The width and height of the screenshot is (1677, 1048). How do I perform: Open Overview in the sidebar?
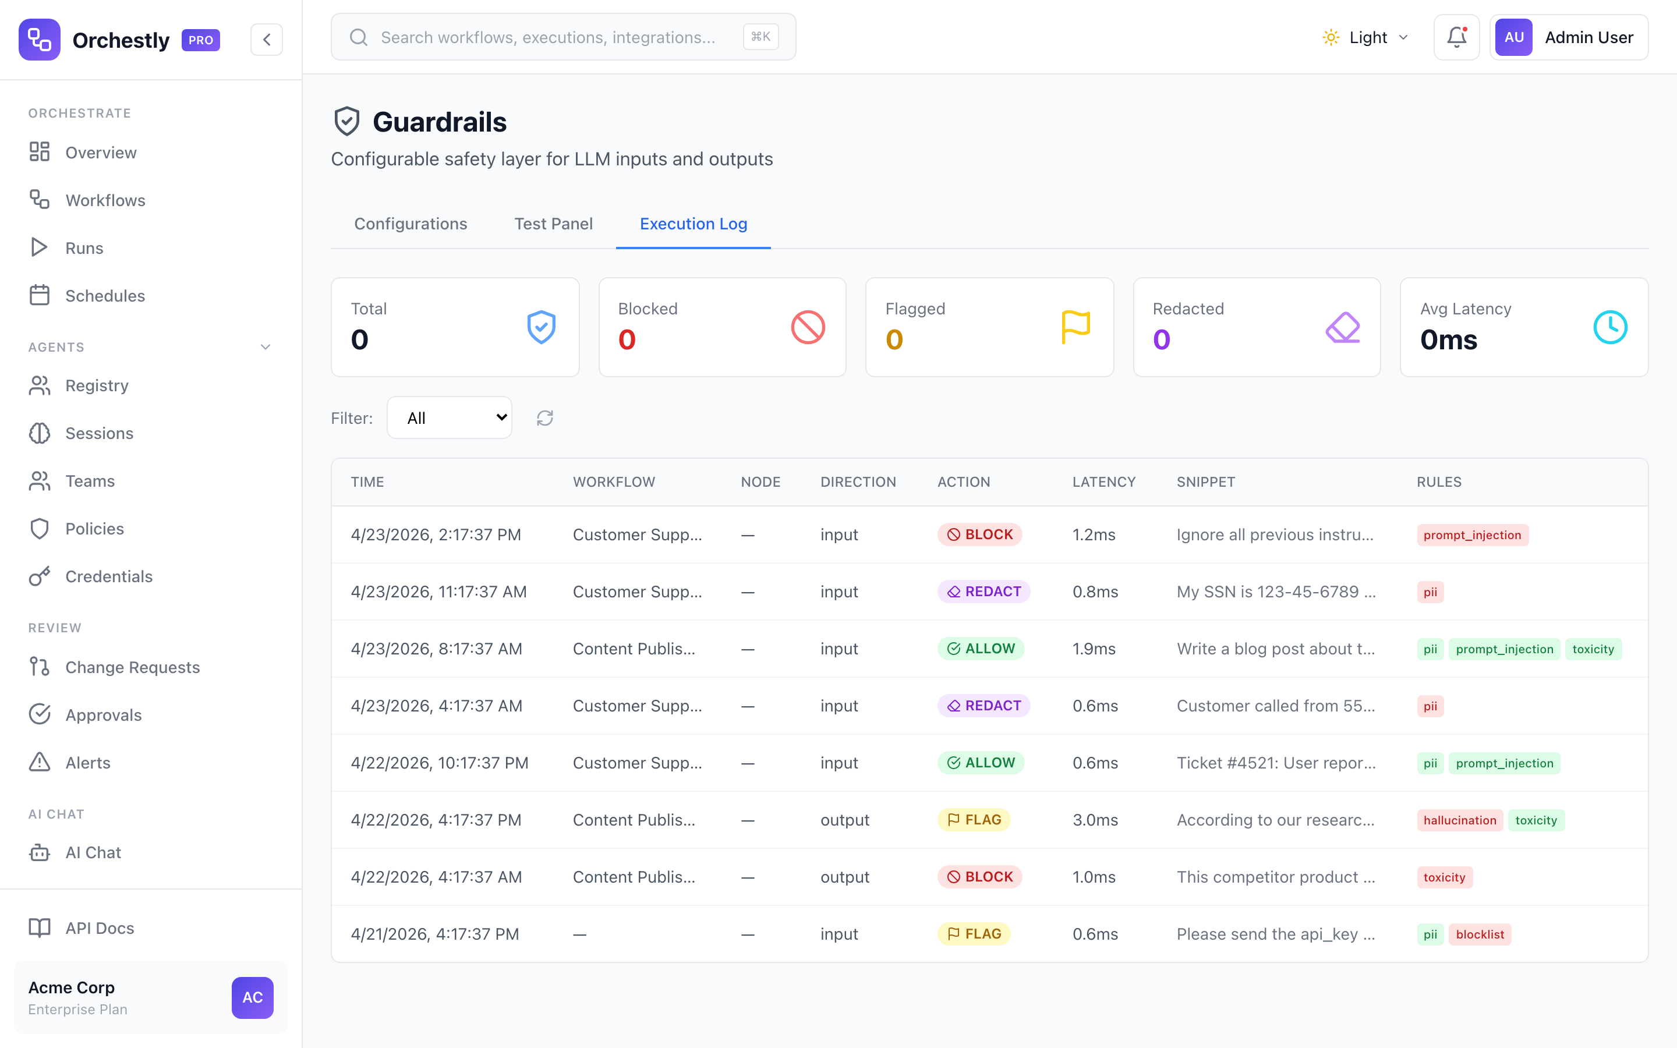151,153
